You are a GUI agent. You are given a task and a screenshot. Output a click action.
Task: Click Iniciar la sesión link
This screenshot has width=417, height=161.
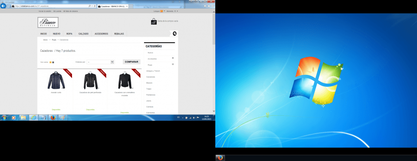pos(45,11)
